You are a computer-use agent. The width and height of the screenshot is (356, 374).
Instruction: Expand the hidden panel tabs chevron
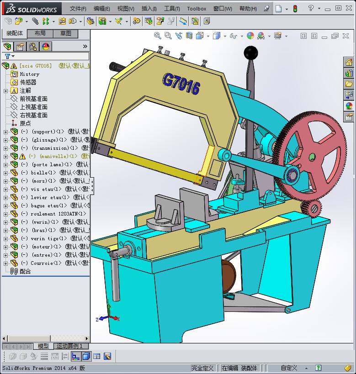pos(85,46)
